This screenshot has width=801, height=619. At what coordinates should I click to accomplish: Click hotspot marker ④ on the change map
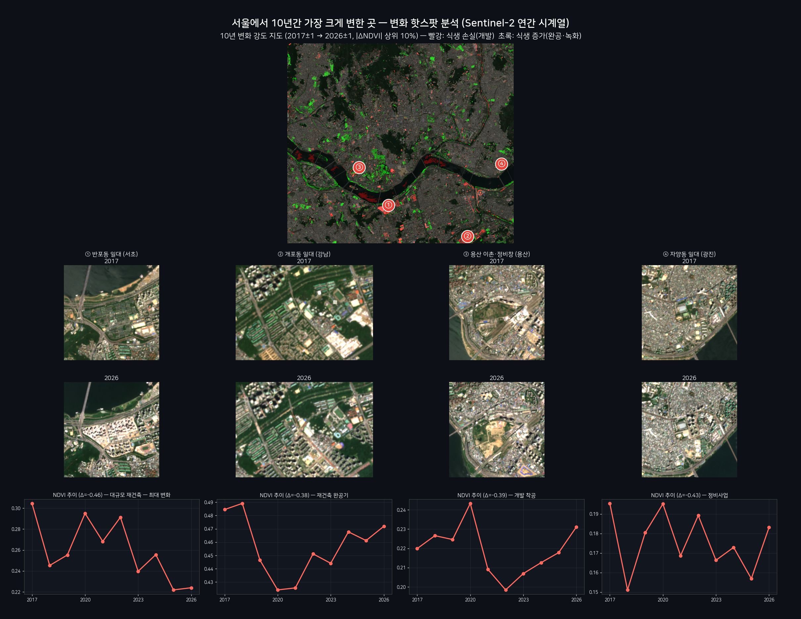point(501,164)
